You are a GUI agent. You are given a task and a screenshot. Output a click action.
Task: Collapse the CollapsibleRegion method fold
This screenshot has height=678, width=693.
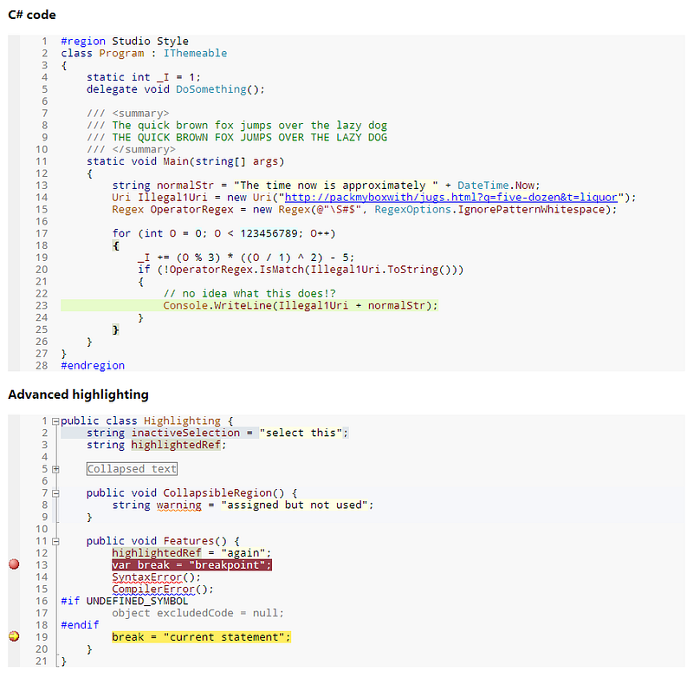[x=55, y=493]
